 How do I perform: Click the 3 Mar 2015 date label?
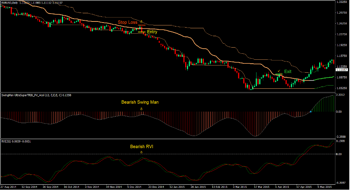point(240,187)
